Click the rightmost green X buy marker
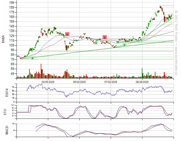Screen dimensions: 181x142 click(x=124, y=45)
